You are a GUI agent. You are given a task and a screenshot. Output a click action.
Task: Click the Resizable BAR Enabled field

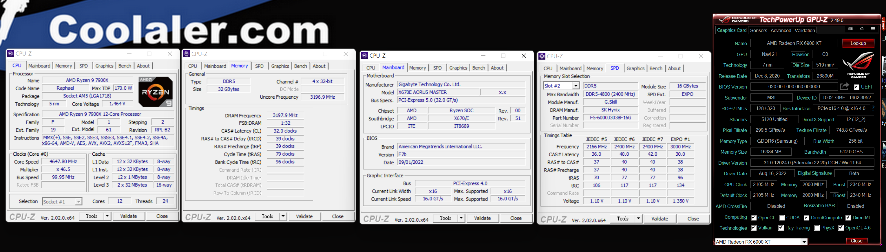pos(855,206)
